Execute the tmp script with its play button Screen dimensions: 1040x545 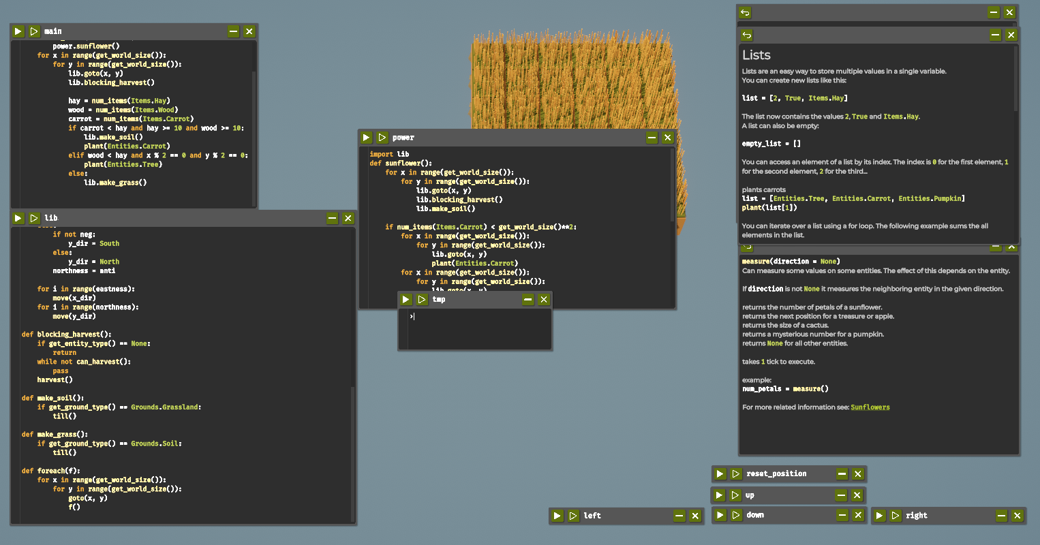[x=406, y=300]
